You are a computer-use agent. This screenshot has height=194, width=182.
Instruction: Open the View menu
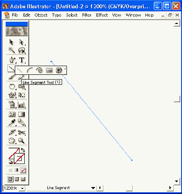[116, 15]
